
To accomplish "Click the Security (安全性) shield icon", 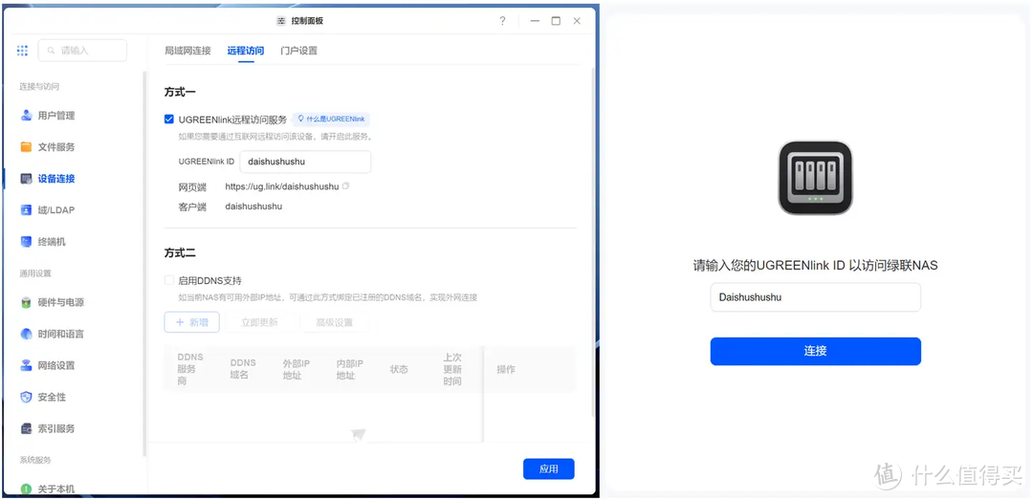I will pyautogui.click(x=27, y=398).
